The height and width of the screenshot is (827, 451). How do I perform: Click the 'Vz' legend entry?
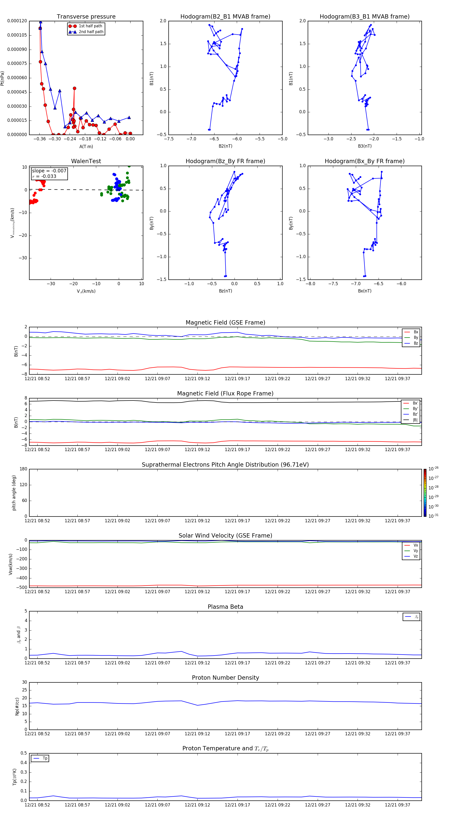[411, 556]
